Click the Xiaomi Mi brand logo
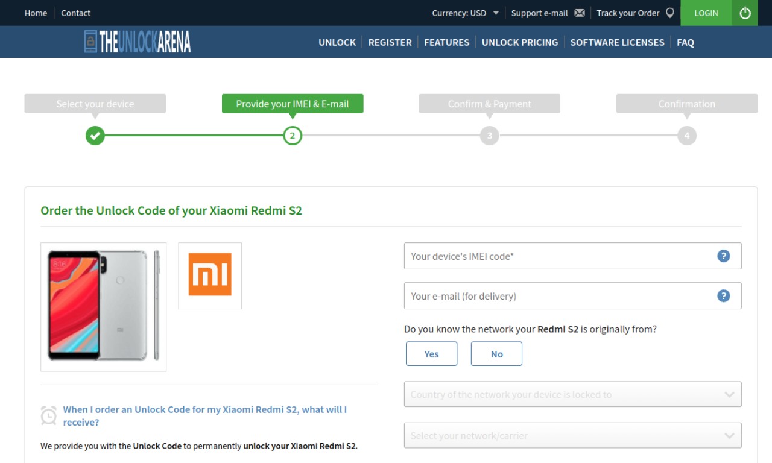Viewport: 772px width, 463px height. click(x=210, y=275)
